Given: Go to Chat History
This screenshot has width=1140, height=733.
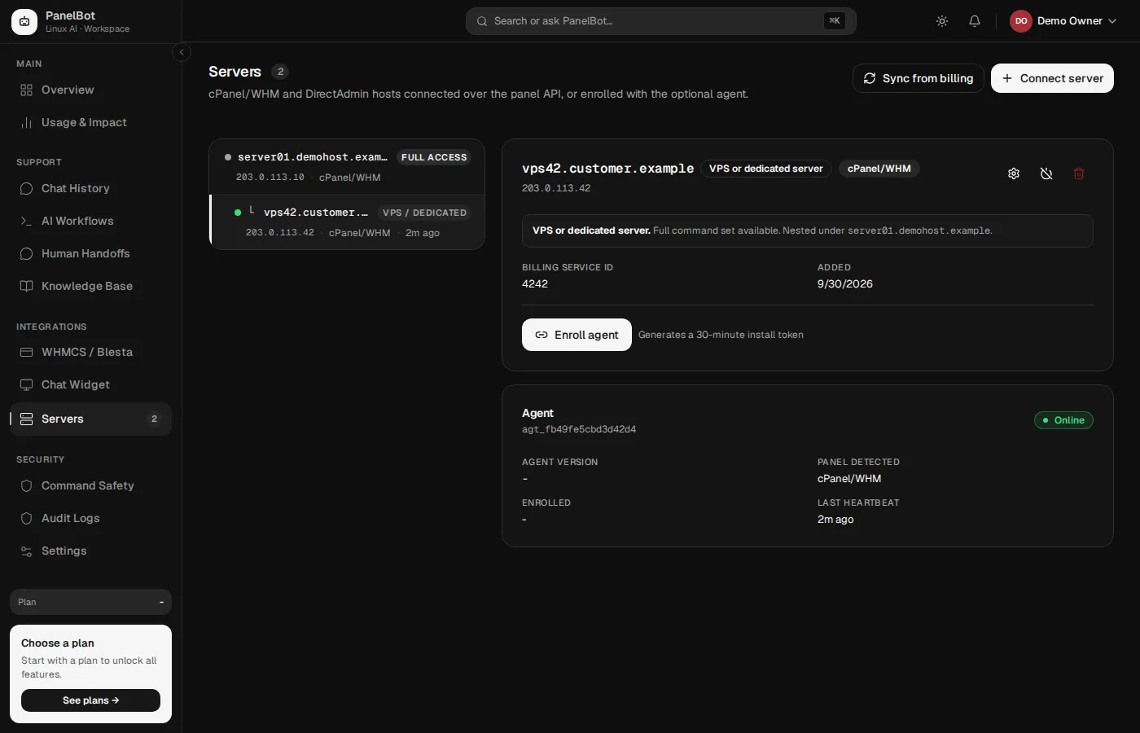Looking at the screenshot, I should click(90, 188).
